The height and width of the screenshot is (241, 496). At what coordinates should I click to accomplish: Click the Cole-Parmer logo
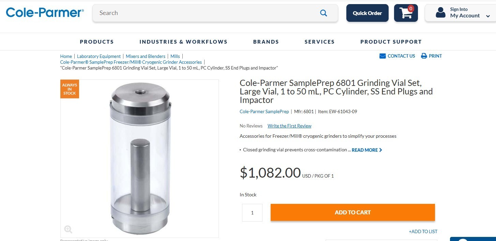45,13
